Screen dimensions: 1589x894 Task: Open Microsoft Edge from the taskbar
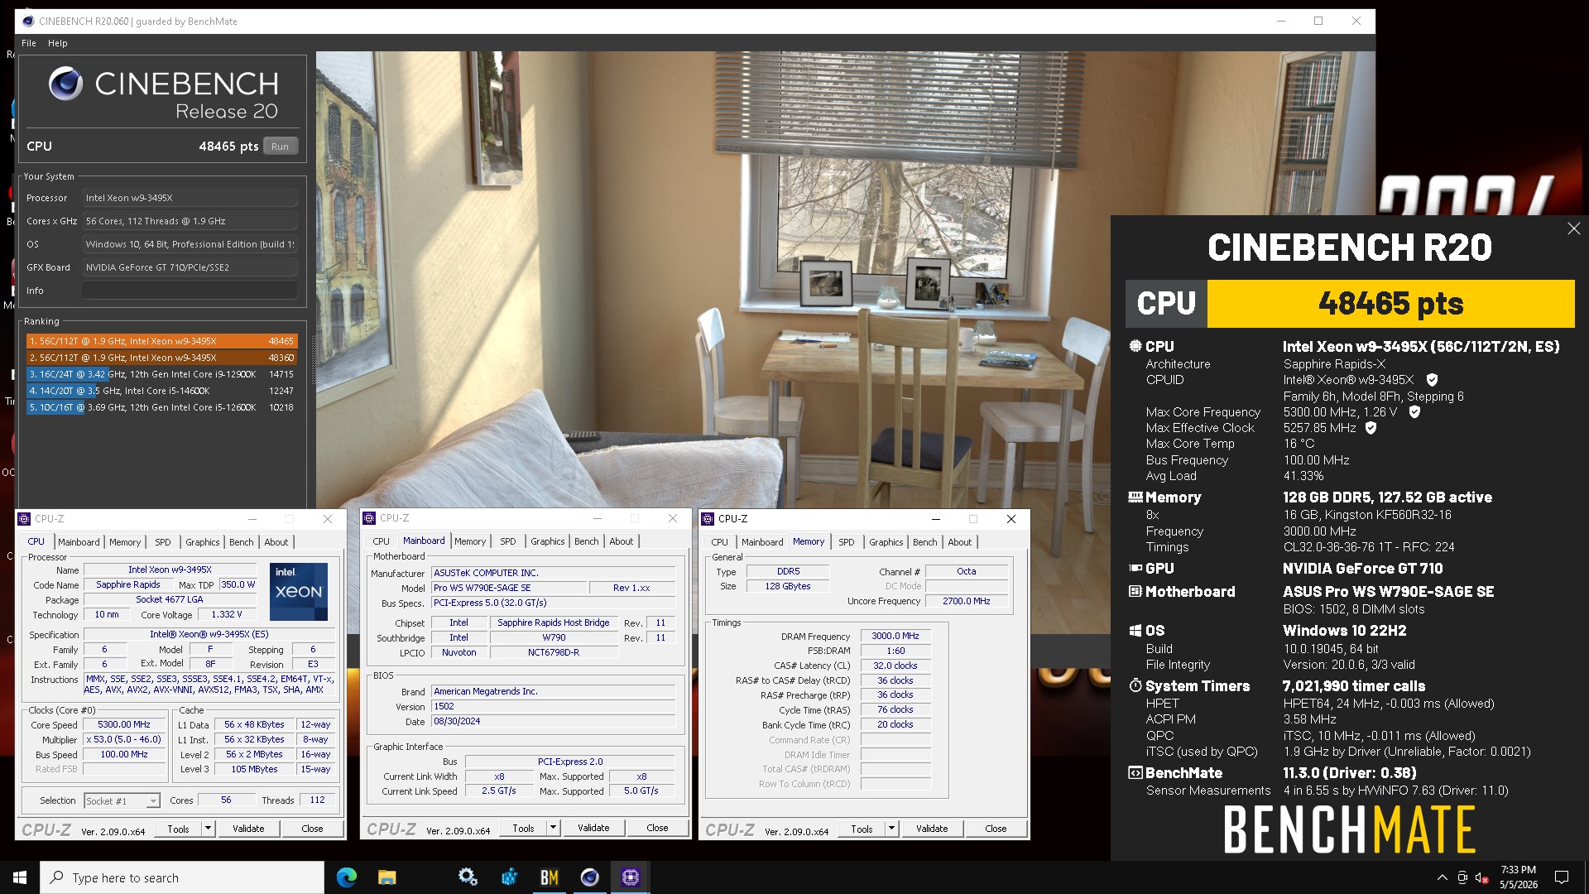pyautogui.click(x=347, y=877)
